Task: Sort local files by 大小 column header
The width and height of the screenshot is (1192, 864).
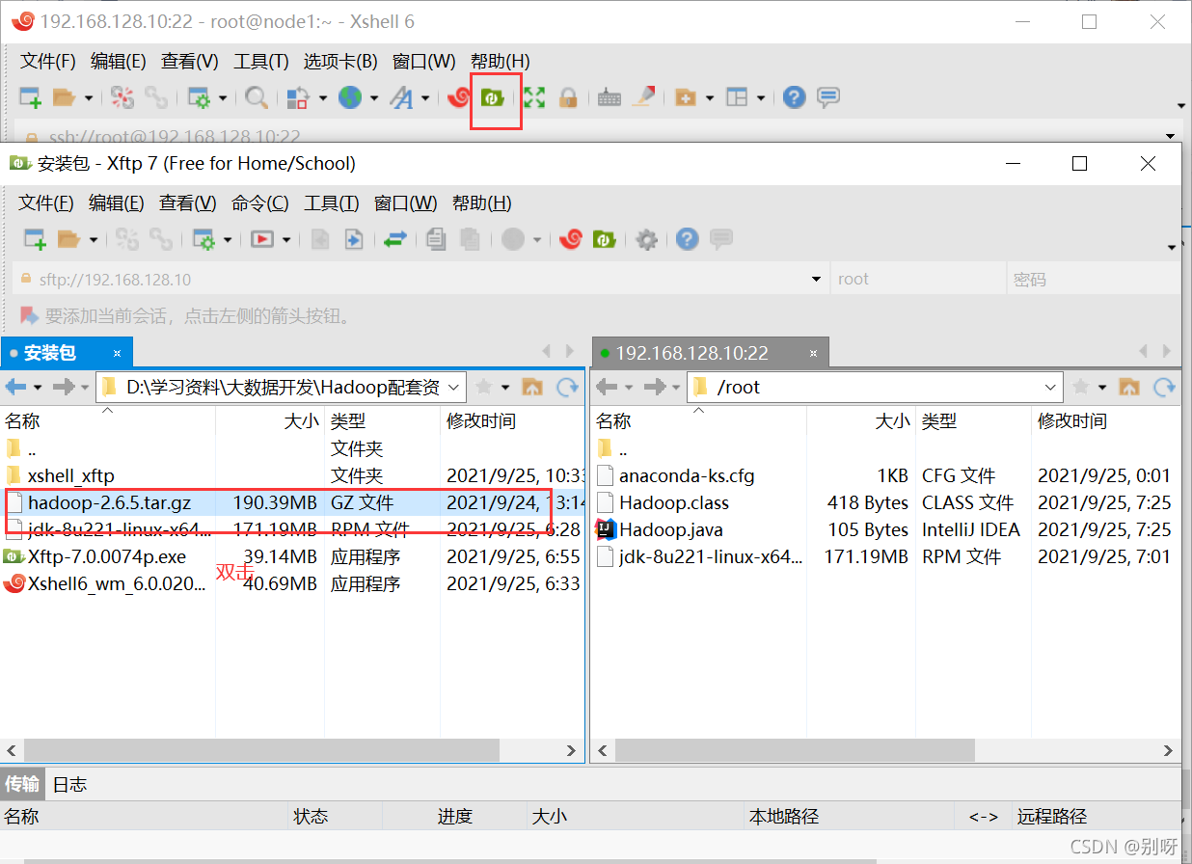Action: tap(268, 421)
